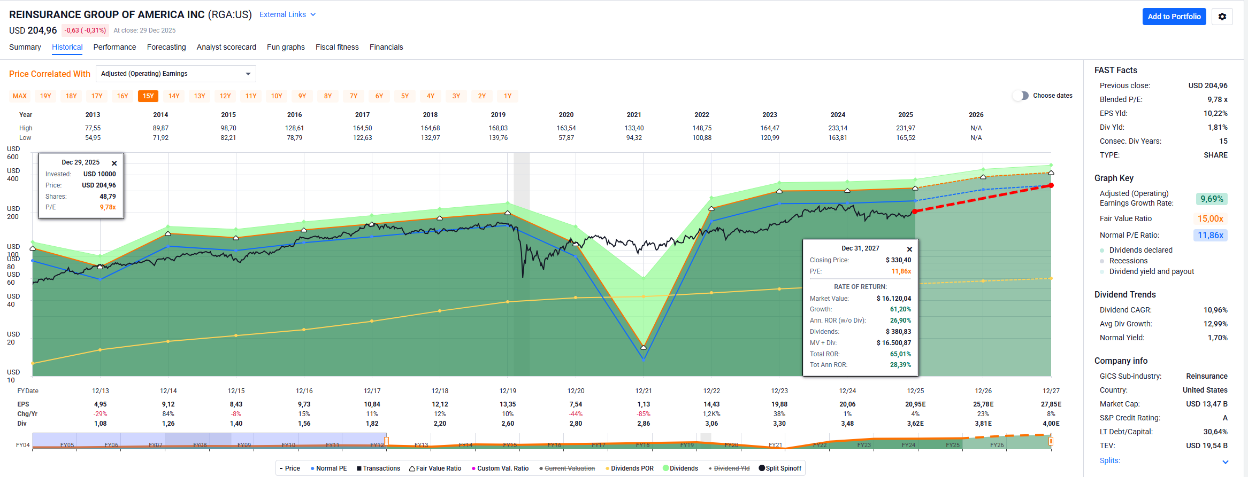
Task: Click the 15,00x Fair Value Ratio value
Action: click(1210, 218)
